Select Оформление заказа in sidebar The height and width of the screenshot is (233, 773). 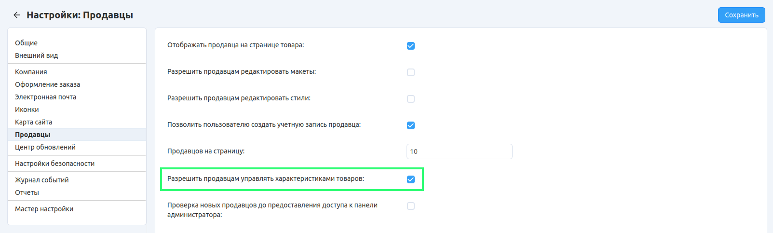coord(47,84)
